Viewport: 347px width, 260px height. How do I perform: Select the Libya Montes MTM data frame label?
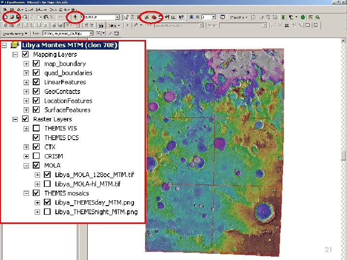(x=70, y=45)
